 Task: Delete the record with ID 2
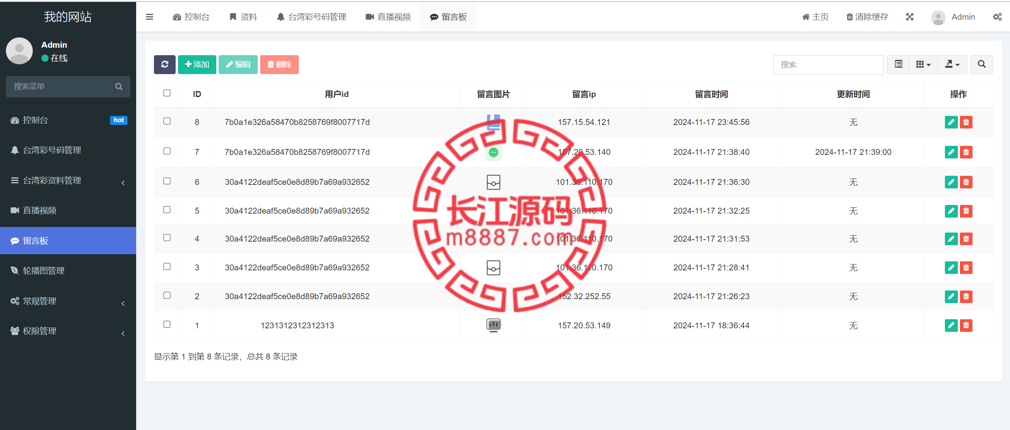(x=966, y=296)
